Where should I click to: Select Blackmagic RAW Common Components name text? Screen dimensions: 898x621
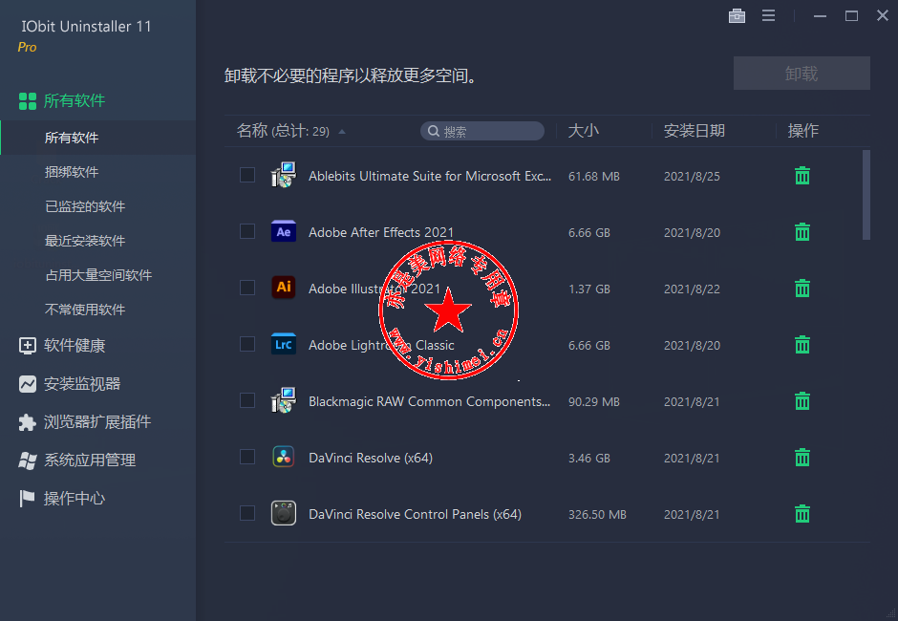click(430, 401)
